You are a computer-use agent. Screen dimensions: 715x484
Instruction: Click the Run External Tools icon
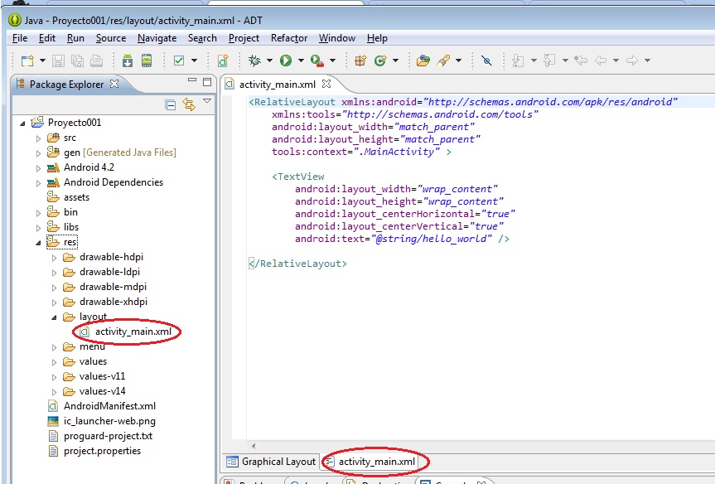[317, 60]
